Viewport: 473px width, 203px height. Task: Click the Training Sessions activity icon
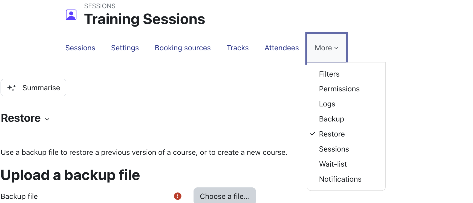pos(71,15)
